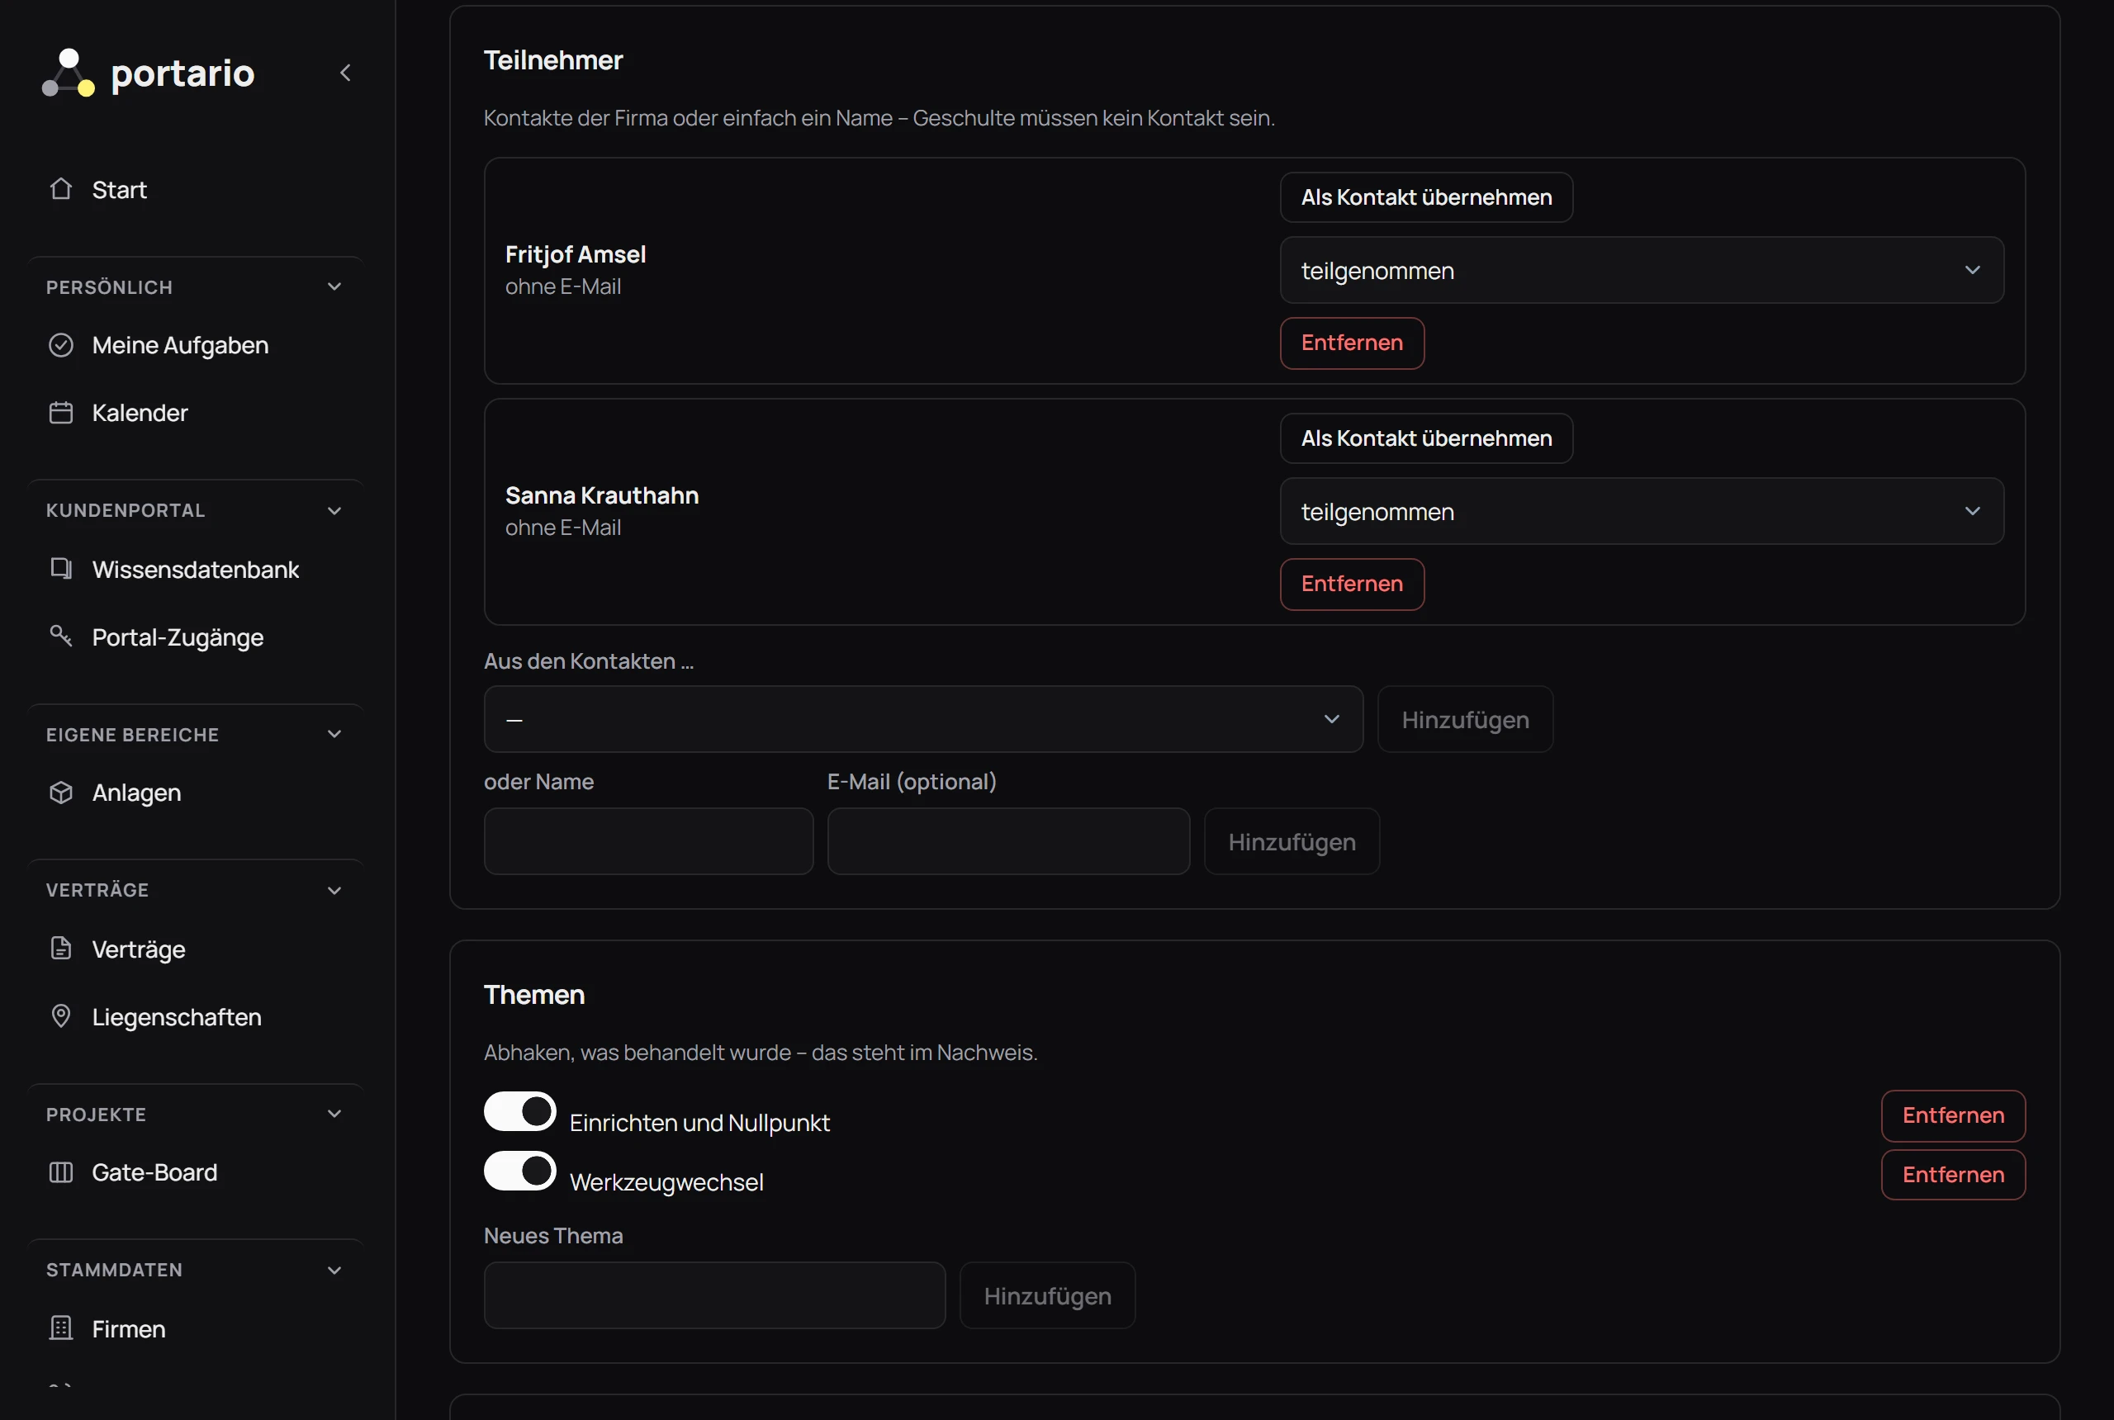This screenshot has height=1420, width=2114.
Task: Open status dropdown for Sanna Krauthahn
Action: coord(1641,511)
